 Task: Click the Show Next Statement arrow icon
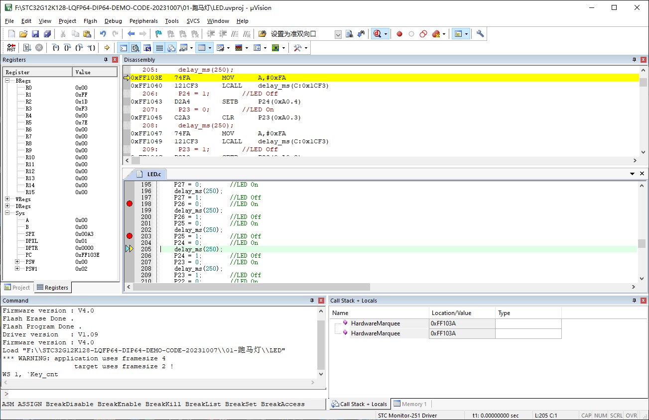click(107, 48)
